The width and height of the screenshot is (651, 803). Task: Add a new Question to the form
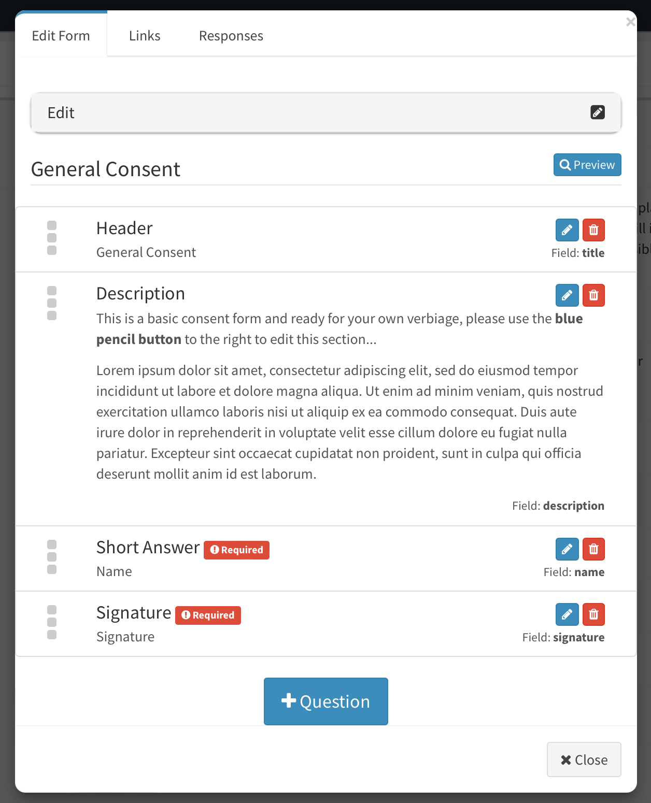pyautogui.click(x=326, y=701)
